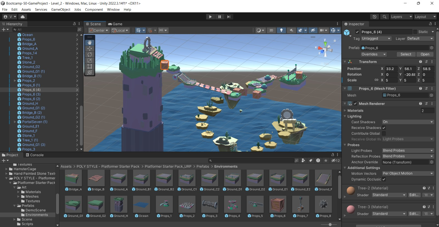Screen dimensions: 439x227
Task: Select the Rotate tool in scene toolbar
Action: point(90,54)
